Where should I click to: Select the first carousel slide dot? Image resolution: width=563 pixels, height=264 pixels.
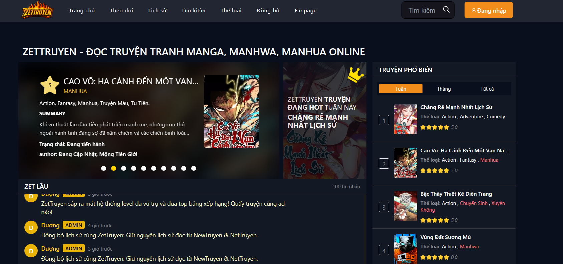coord(104,168)
